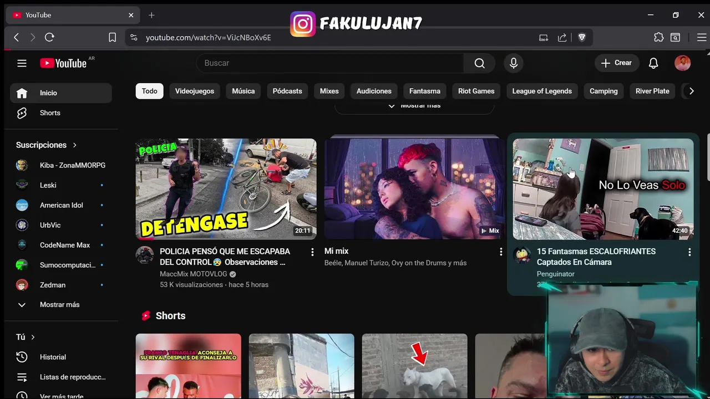The width and height of the screenshot is (710, 399).
Task: Open POLICIA PENSÓ QUE ME ESCAPABA title
Action: [x=225, y=257]
